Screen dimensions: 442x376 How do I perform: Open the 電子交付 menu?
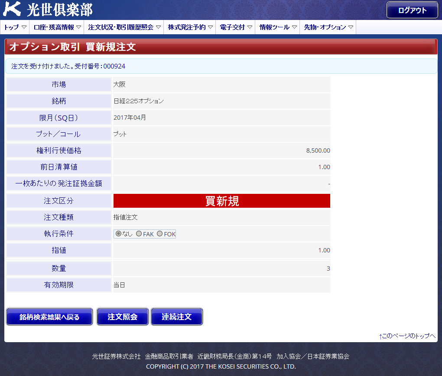click(236, 27)
